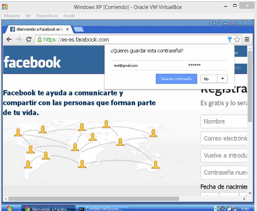Click the key password icon in address bar
The image size is (257, 211).
coord(230,40)
